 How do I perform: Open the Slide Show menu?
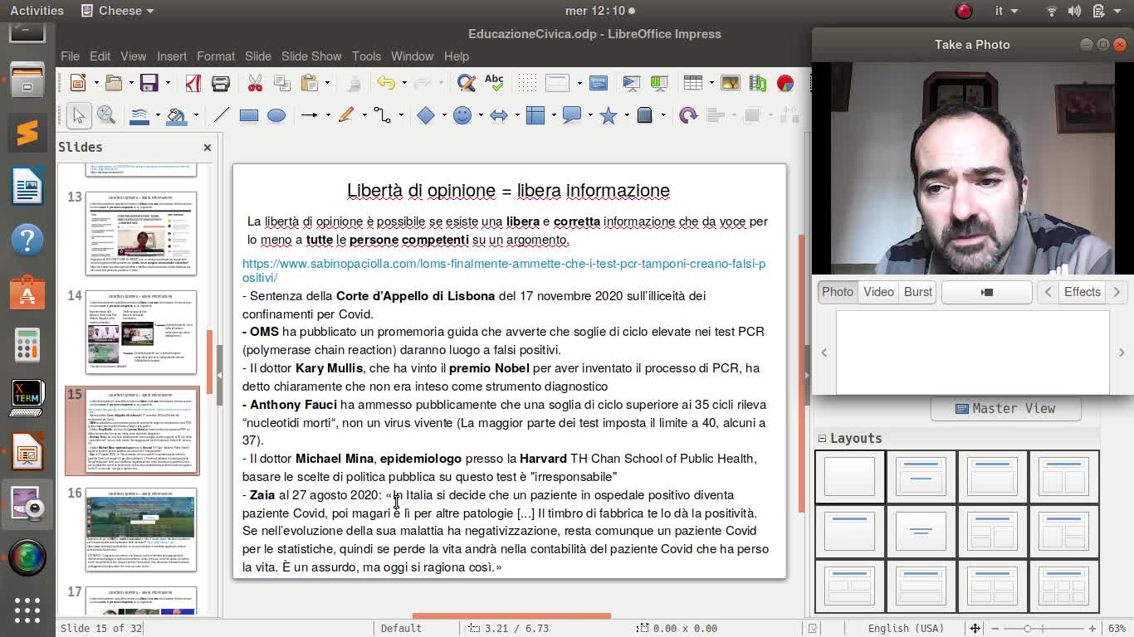[x=311, y=56]
